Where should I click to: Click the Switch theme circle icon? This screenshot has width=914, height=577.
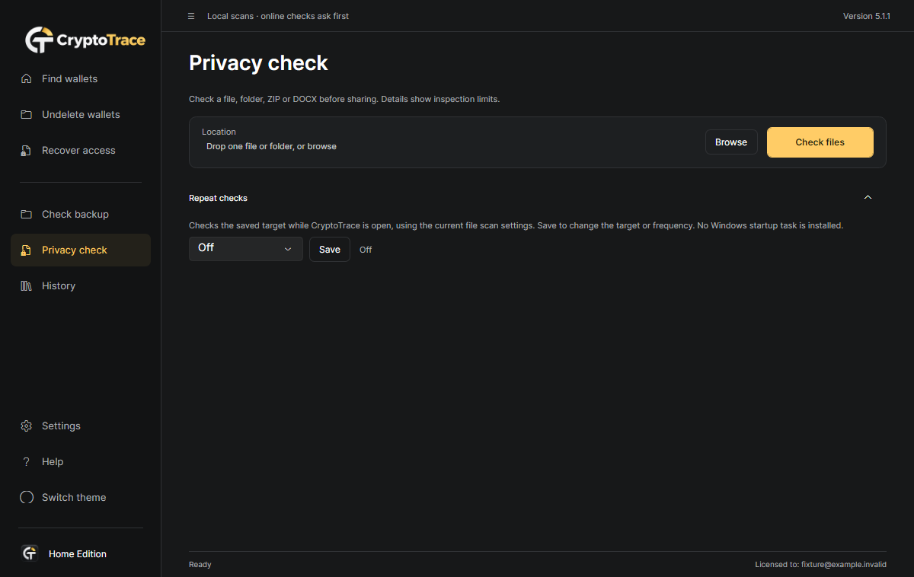click(27, 498)
